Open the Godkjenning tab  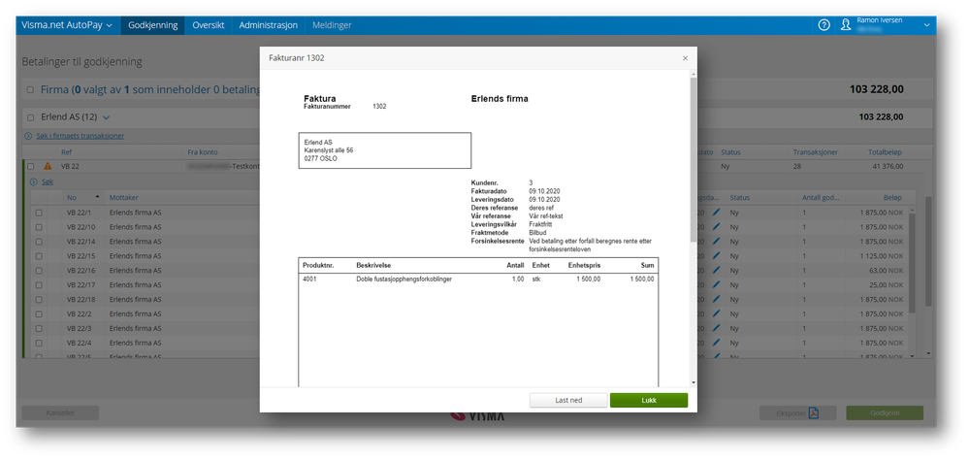click(152, 25)
